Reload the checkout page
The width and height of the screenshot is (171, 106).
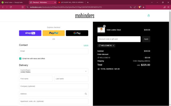click(x=11, y=7)
